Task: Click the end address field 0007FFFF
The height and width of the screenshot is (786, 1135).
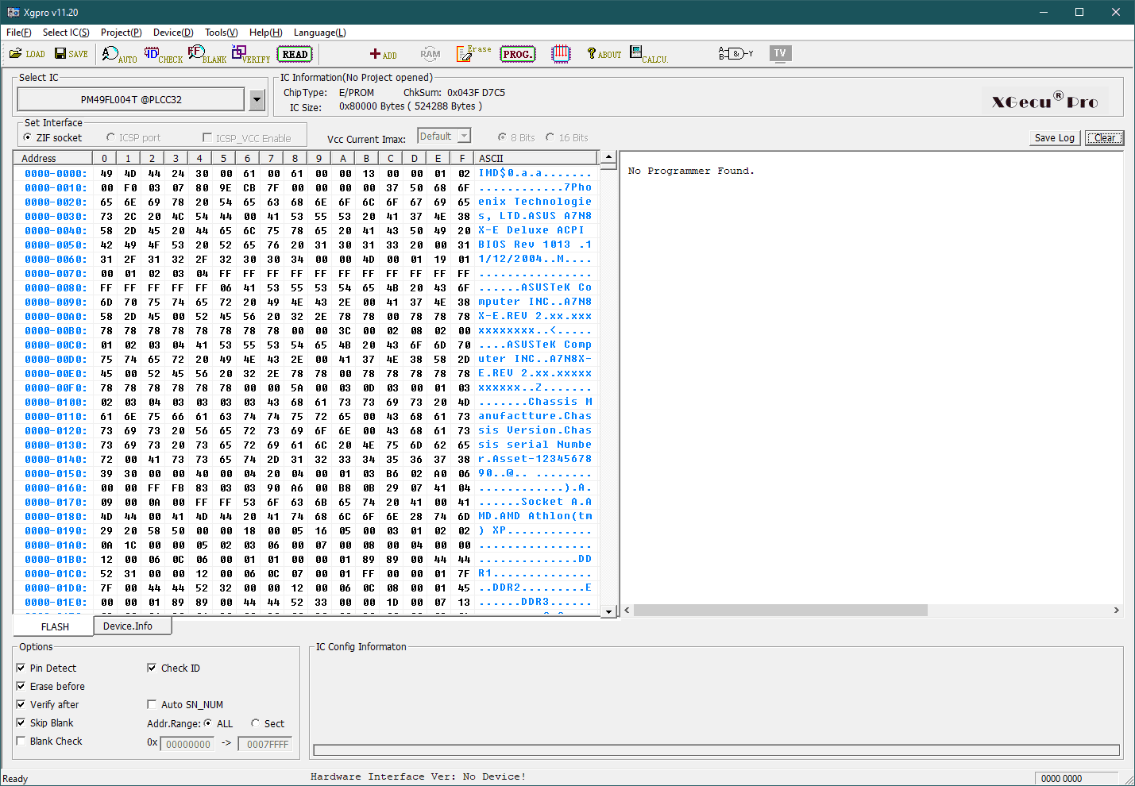Action: pos(266,744)
